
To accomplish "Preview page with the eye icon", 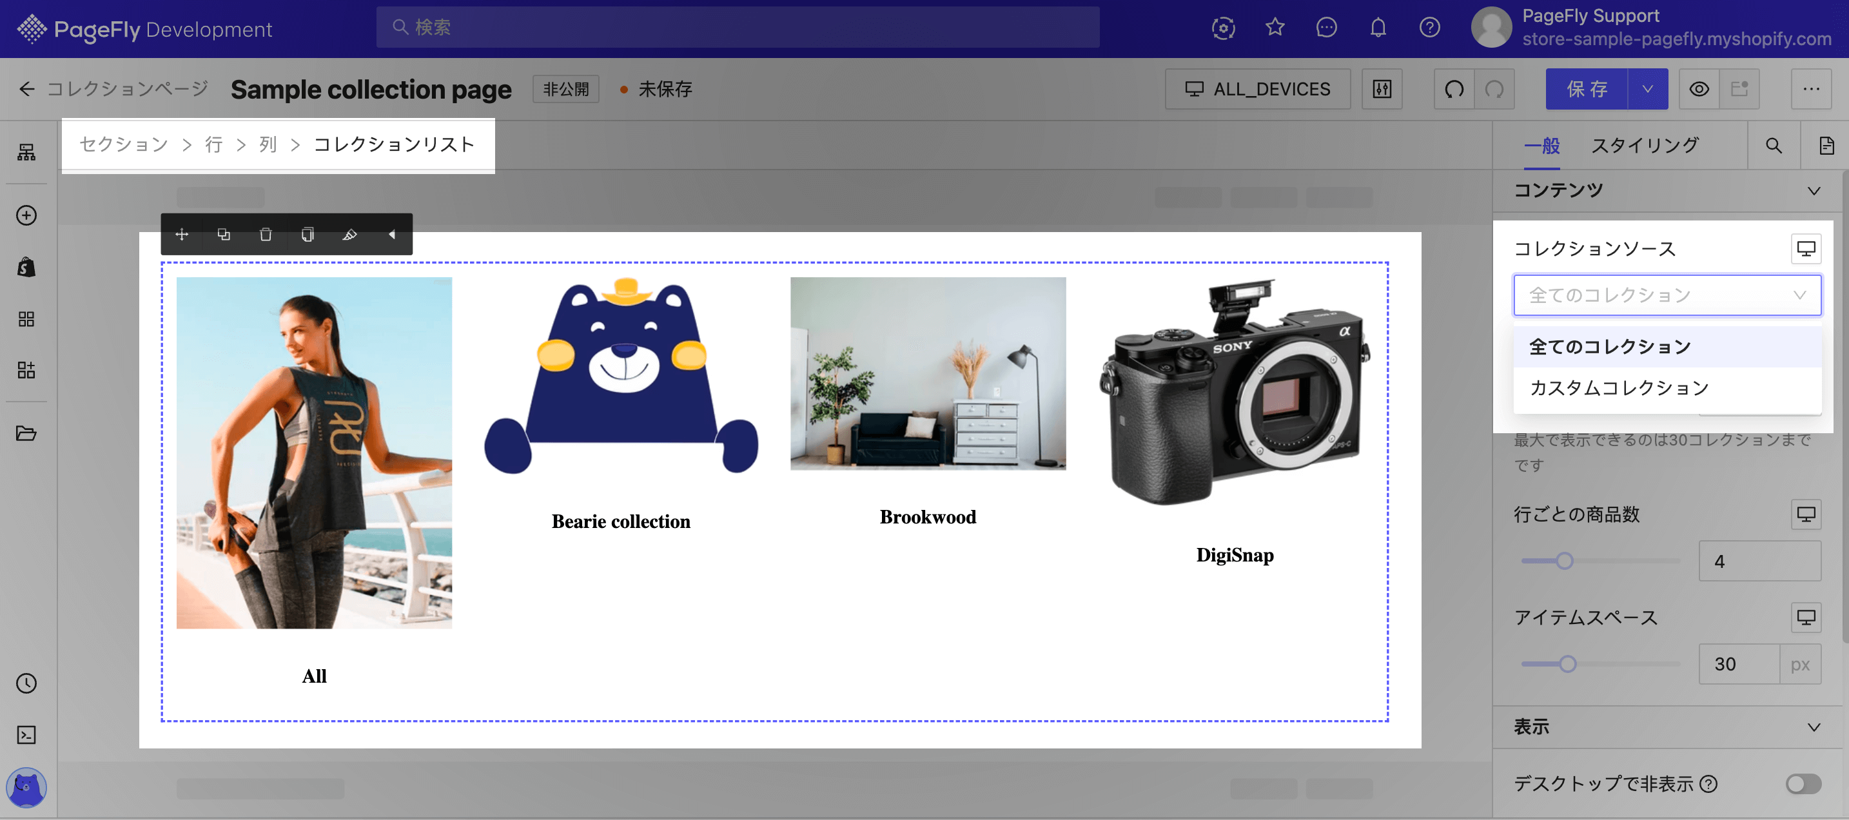I will pyautogui.click(x=1699, y=89).
